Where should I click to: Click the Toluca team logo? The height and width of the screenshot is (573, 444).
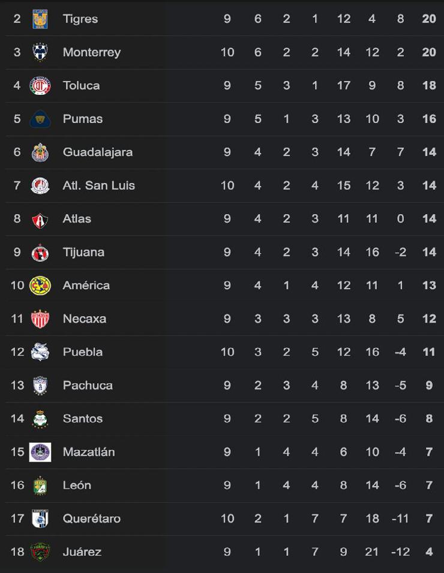coord(40,86)
